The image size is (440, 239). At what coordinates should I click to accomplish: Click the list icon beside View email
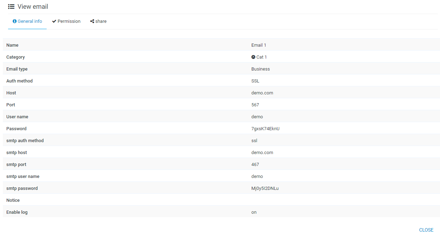[11, 7]
